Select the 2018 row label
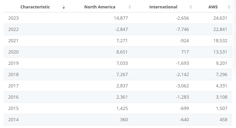The image size is (236, 128). point(13,74)
